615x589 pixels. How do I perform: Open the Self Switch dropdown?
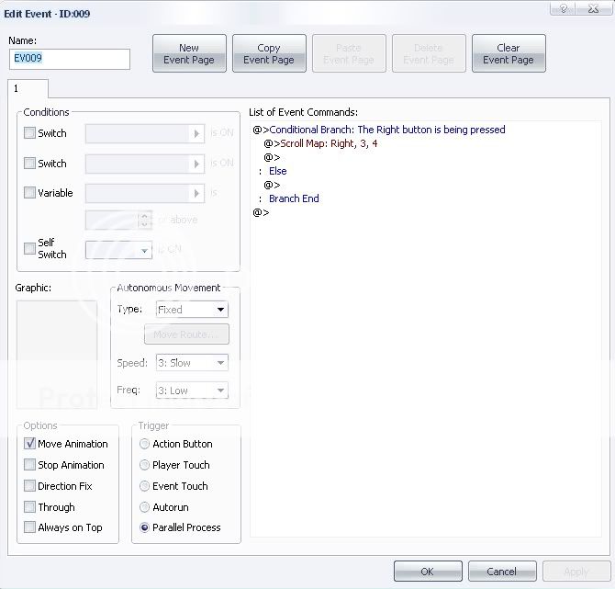pos(118,250)
